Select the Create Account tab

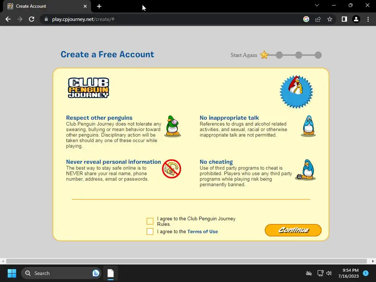(47, 6)
